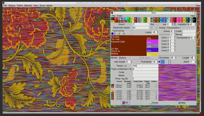Select warp yarn A in the palette
This screenshot has width=204, height=116.
112,19
